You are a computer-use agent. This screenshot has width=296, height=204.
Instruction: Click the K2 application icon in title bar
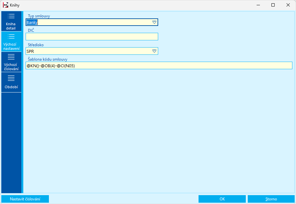click(6, 5)
